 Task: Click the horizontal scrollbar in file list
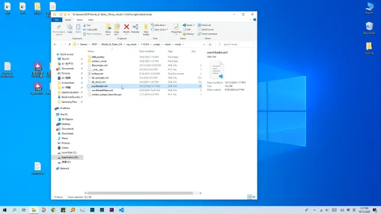point(140,193)
